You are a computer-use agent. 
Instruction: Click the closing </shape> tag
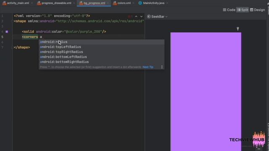click(x=22, y=47)
